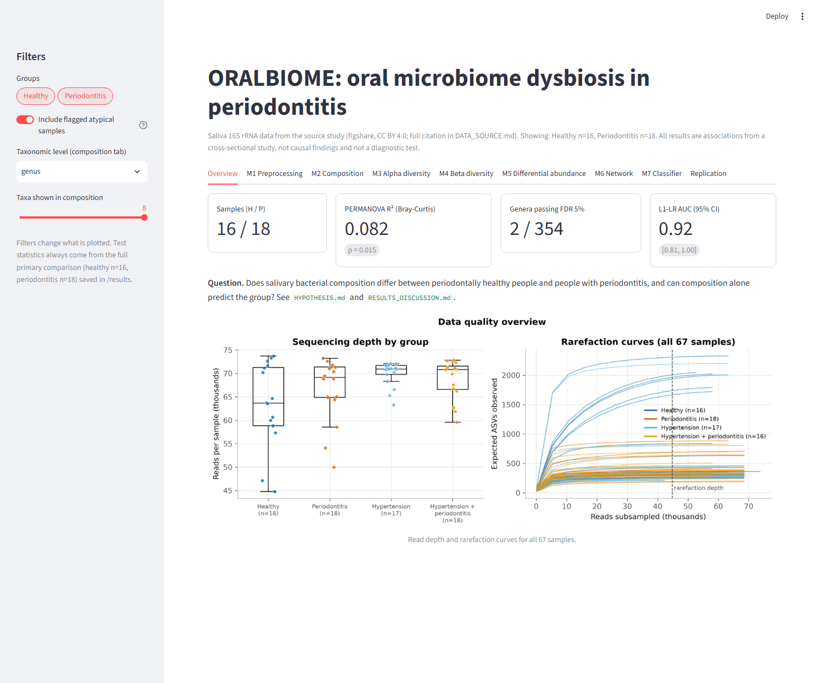The height and width of the screenshot is (683, 820).
Task: Click the Genera passing FDR value 2 / 354
Action: click(x=536, y=229)
